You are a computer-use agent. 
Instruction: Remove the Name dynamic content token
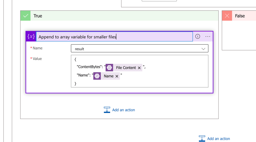coord(117,76)
